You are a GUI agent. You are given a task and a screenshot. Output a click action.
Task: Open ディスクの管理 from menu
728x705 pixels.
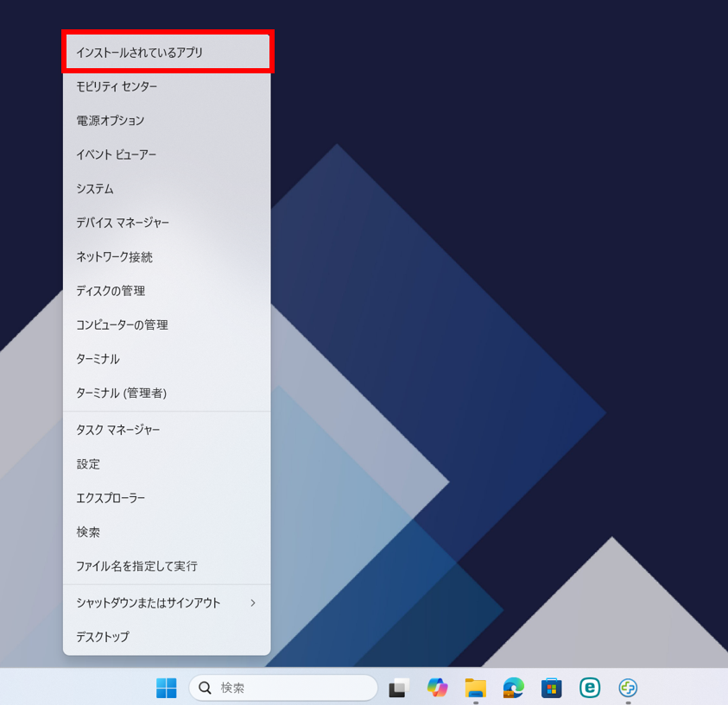(168, 291)
